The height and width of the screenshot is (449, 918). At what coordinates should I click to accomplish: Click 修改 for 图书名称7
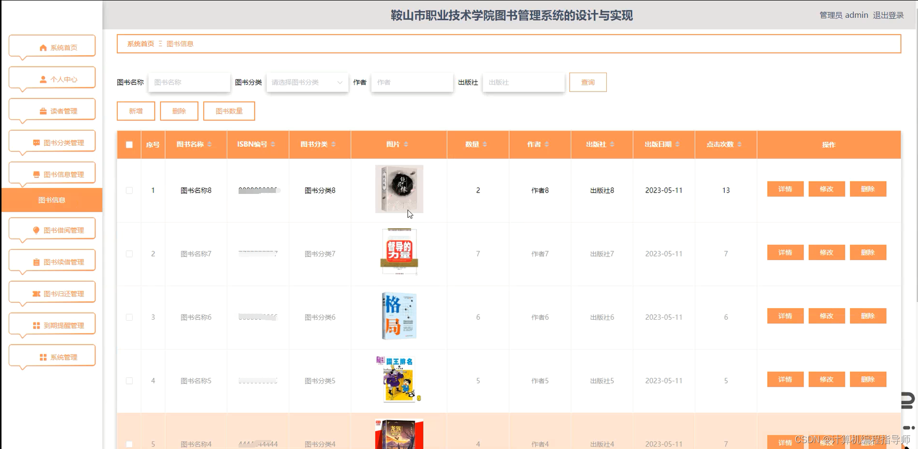[827, 253]
